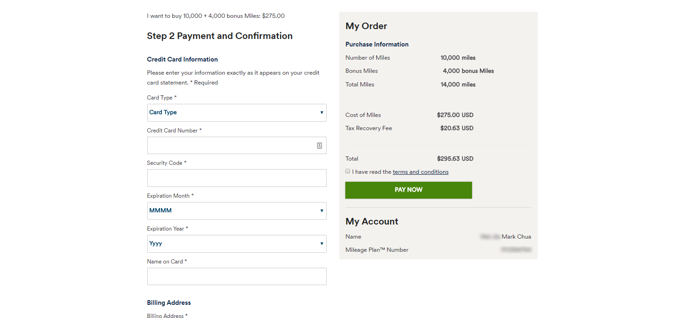Click the Mark Chua account name

click(x=516, y=237)
